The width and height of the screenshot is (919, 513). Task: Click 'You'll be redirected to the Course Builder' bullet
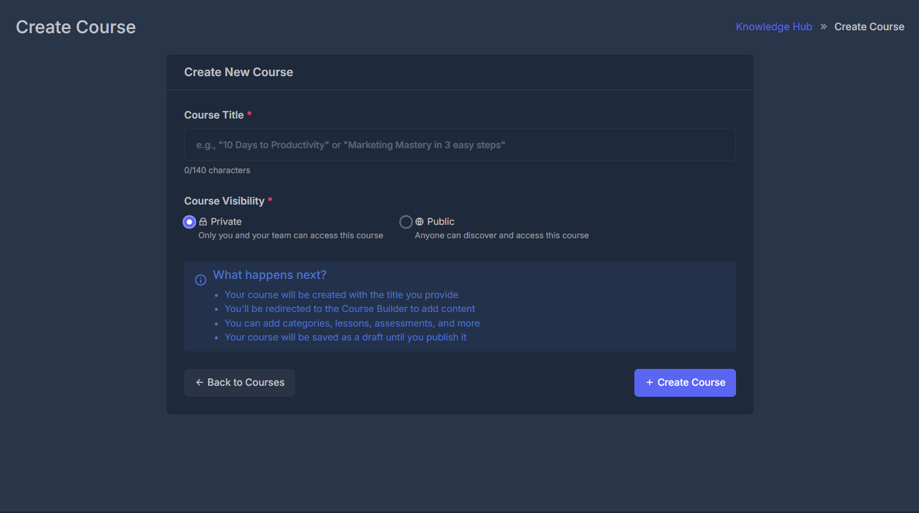(350, 309)
